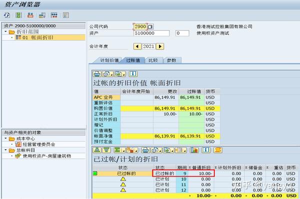Click period cell 12 in lower grid

tap(182, 190)
